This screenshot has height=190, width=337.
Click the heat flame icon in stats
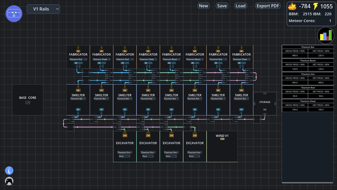pyautogui.click(x=292, y=6)
